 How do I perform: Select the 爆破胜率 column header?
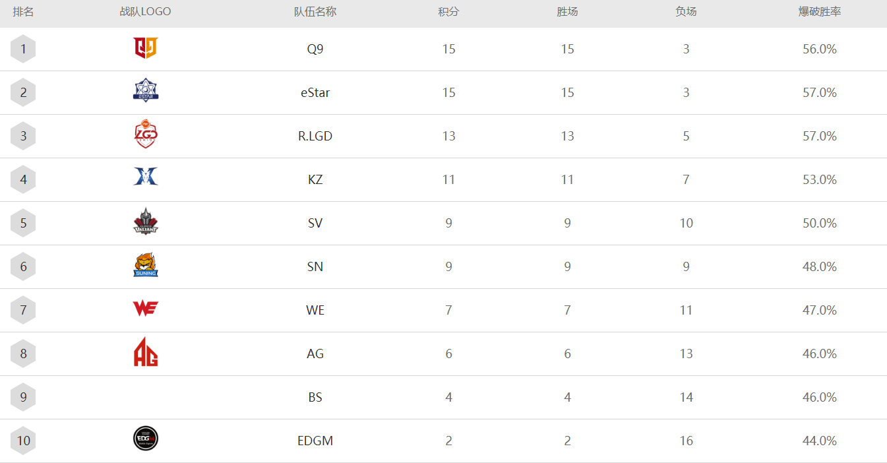(x=820, y=12)
